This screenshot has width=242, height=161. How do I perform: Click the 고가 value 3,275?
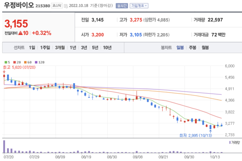tap(136, 20)
